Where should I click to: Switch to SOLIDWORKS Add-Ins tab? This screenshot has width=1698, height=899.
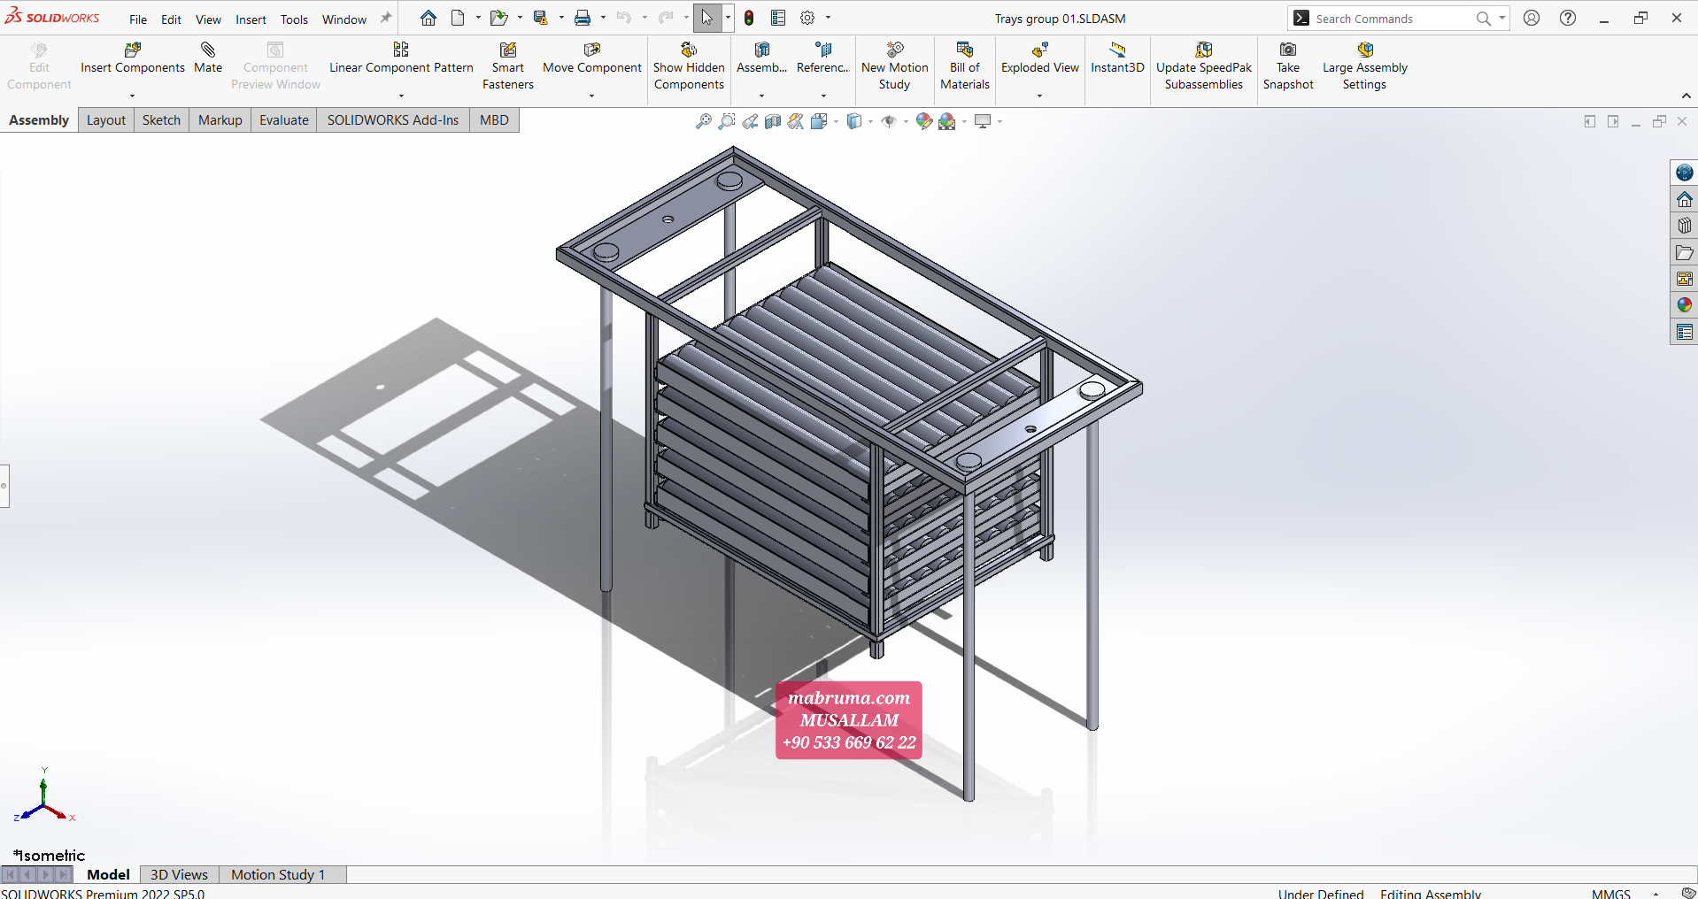coord(393,120)
